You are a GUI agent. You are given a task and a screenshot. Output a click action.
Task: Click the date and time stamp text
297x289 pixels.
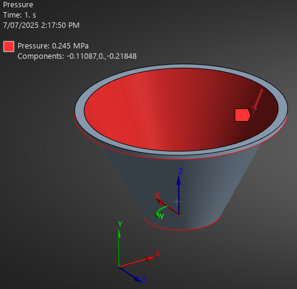(x=41, y=25)
